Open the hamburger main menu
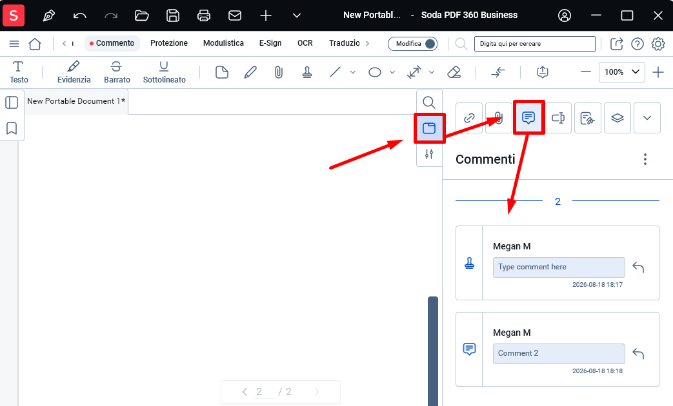The height and width of the screenshot is (406, 673). click(14, 44)
